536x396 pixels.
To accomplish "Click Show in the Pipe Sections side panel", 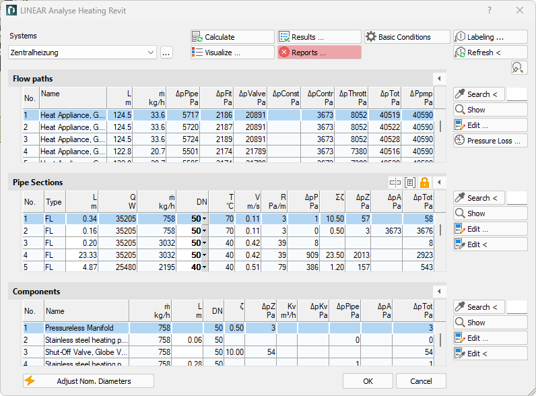I will click(x=490, y=213).
